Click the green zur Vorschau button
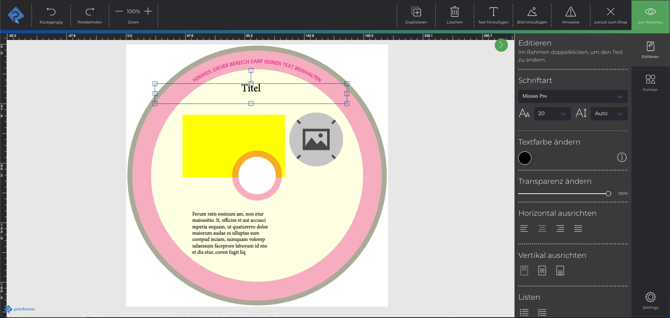 [x=650, y=15]
